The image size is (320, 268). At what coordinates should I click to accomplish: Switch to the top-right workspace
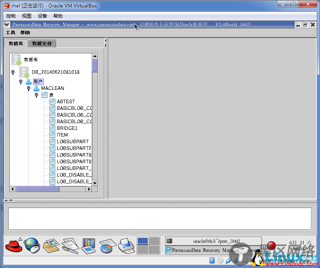(154, 241)
